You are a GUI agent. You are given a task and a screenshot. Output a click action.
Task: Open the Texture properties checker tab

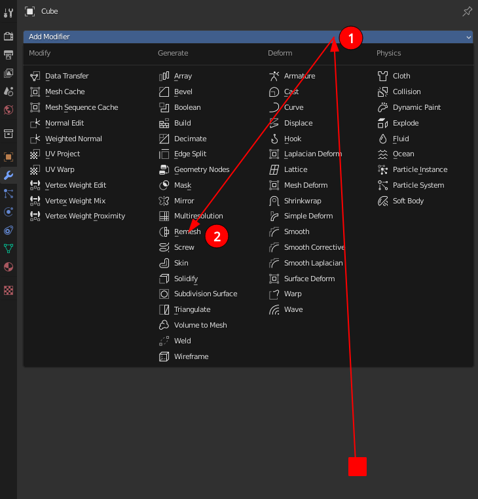click(9, 290)
